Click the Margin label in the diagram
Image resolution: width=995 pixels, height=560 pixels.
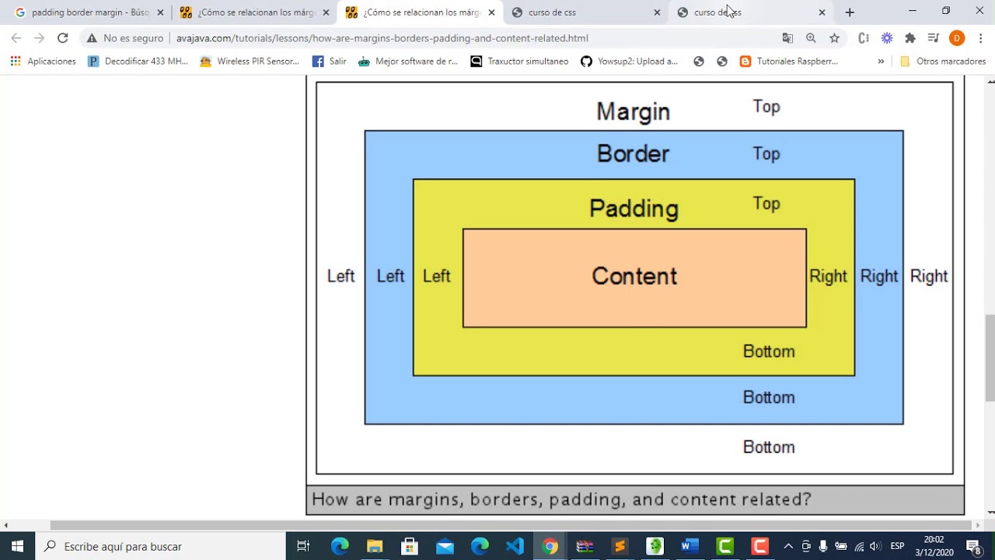633,111
